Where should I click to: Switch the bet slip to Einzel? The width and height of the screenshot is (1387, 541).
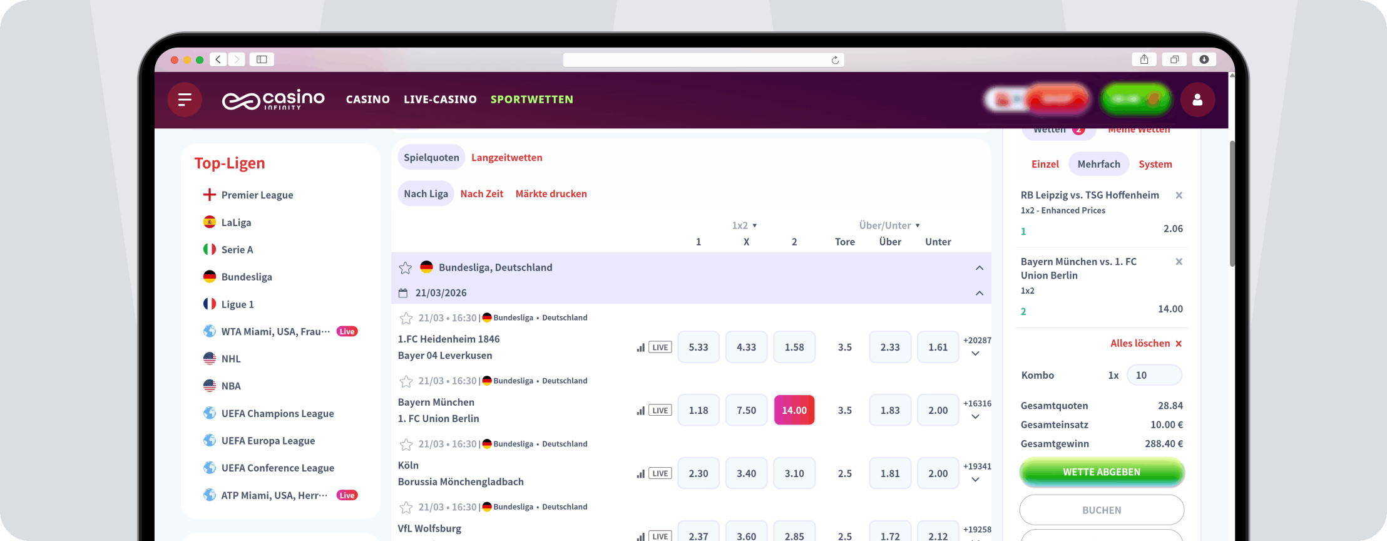click(1045, 164)
